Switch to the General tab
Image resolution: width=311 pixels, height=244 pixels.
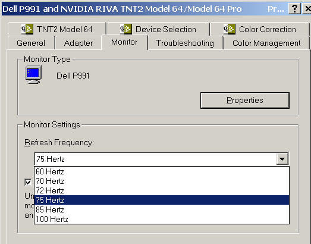31,43
